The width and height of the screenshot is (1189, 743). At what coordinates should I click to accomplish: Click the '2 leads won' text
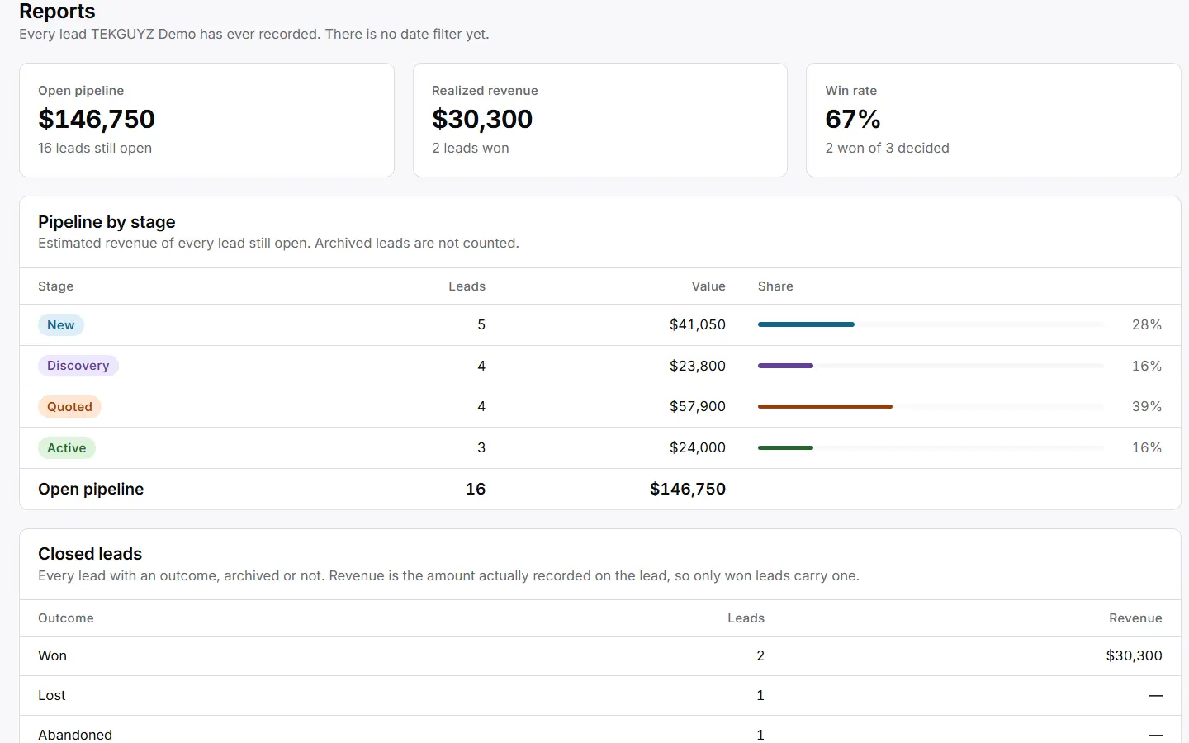click(x=471, y=148)
